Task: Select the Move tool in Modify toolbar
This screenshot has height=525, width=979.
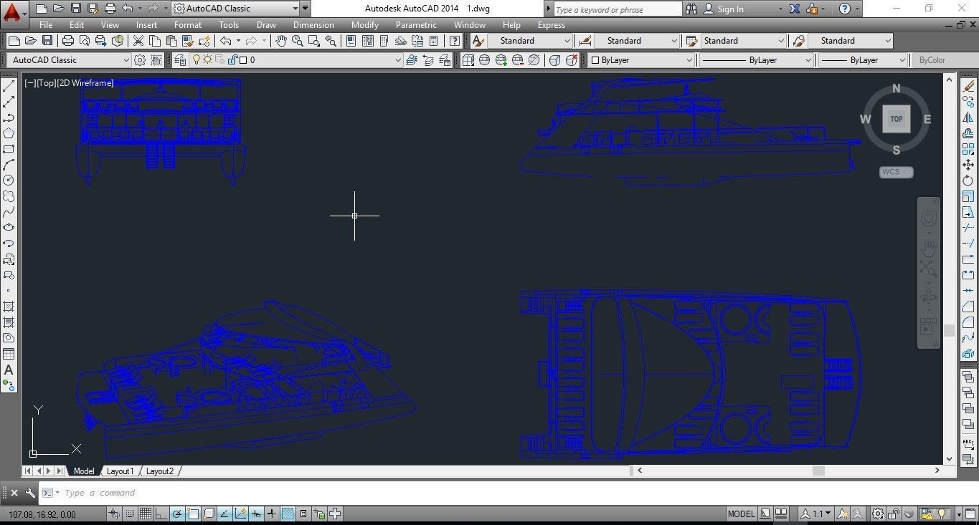Action: pos(968,165)
